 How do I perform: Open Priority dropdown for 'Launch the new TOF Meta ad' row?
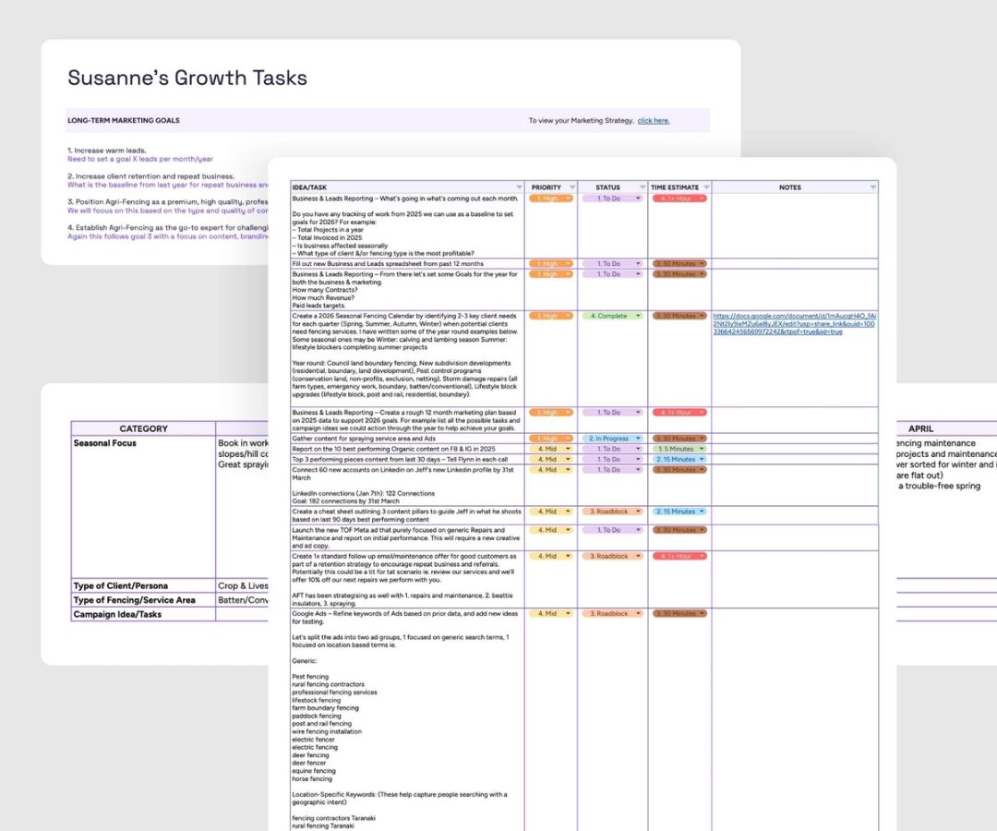[550, 530]
